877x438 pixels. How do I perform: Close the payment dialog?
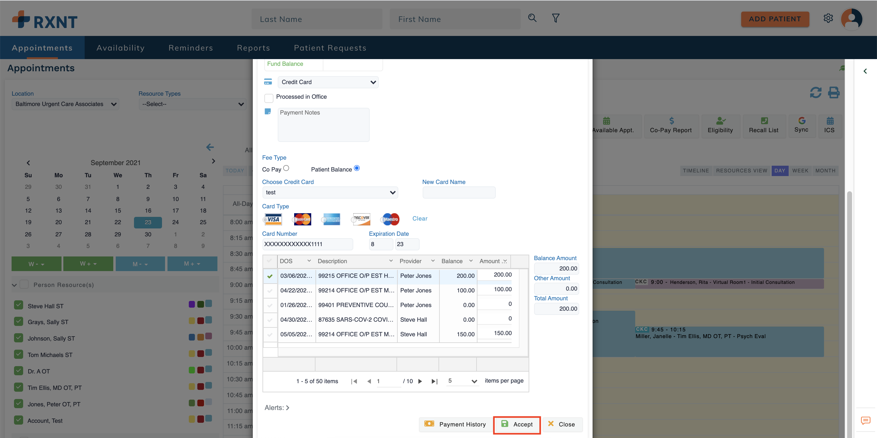click(x=562, y=424)
